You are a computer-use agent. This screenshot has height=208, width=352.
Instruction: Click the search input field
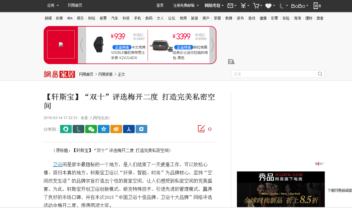(274, 74)
